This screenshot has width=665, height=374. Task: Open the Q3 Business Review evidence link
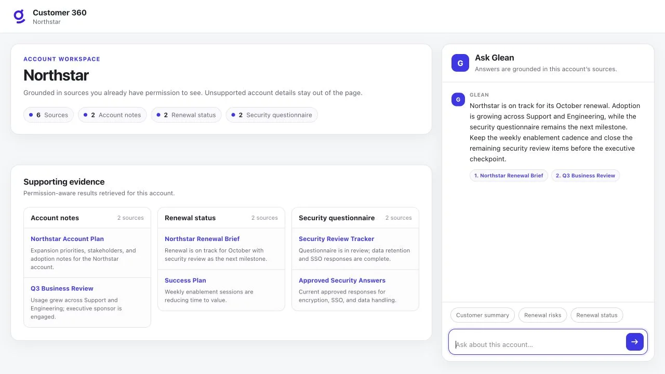[62, 288]
